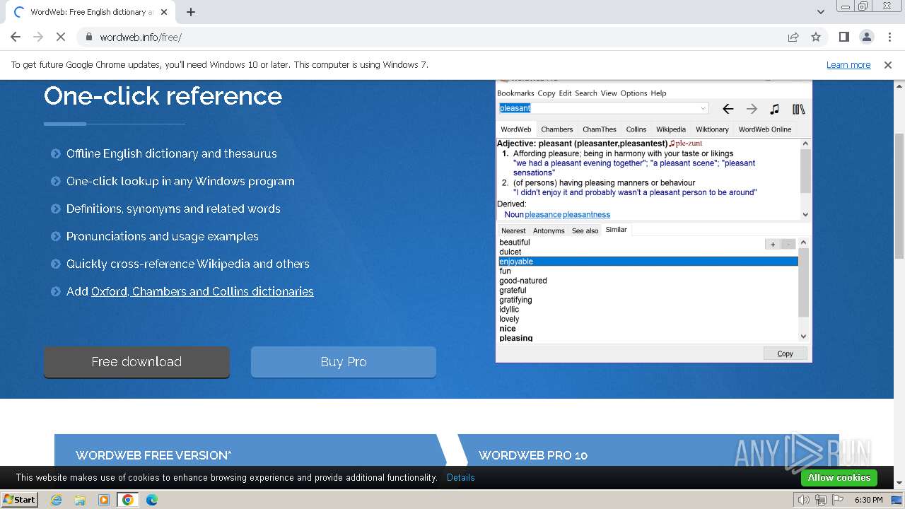Click the forward navigation arrow
This screenshot has width=905, height=509.
38,37
